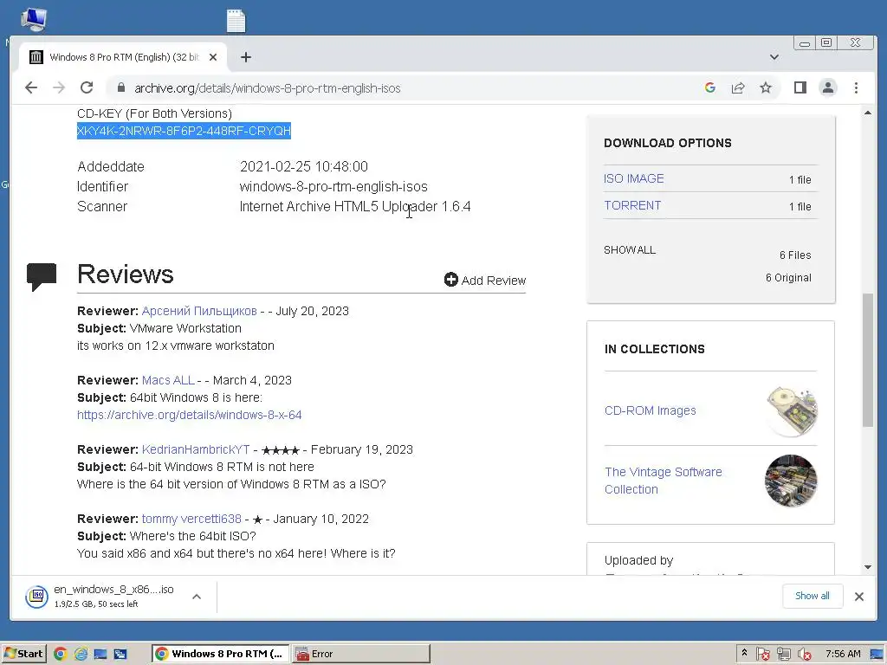
Task: Click the Reviews speech bubble icon
Action: point(42,276)
